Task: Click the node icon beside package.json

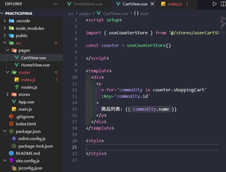Action: (11, 131)
